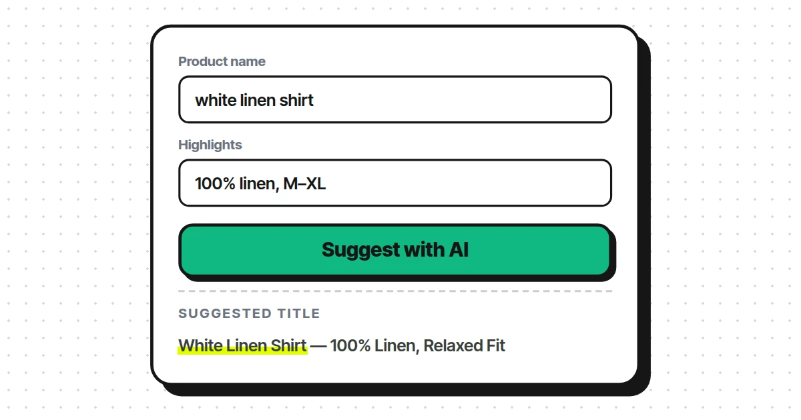Focus the Highlights input field
The width and height of the screenshot is (801, 420).
[x=395, y=183]
